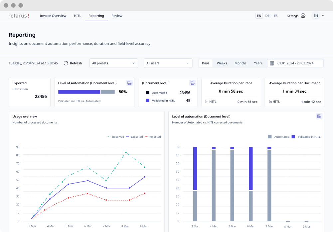This screenshot has height=232, width=333.
Task: Click the Refresh circular arrows icon
Action: pyautogui.click(x=66, y=63)
